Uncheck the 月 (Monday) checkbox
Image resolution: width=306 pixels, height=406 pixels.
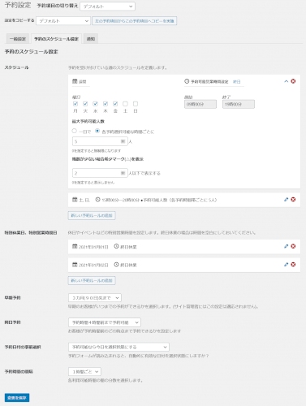pos(75,104)
